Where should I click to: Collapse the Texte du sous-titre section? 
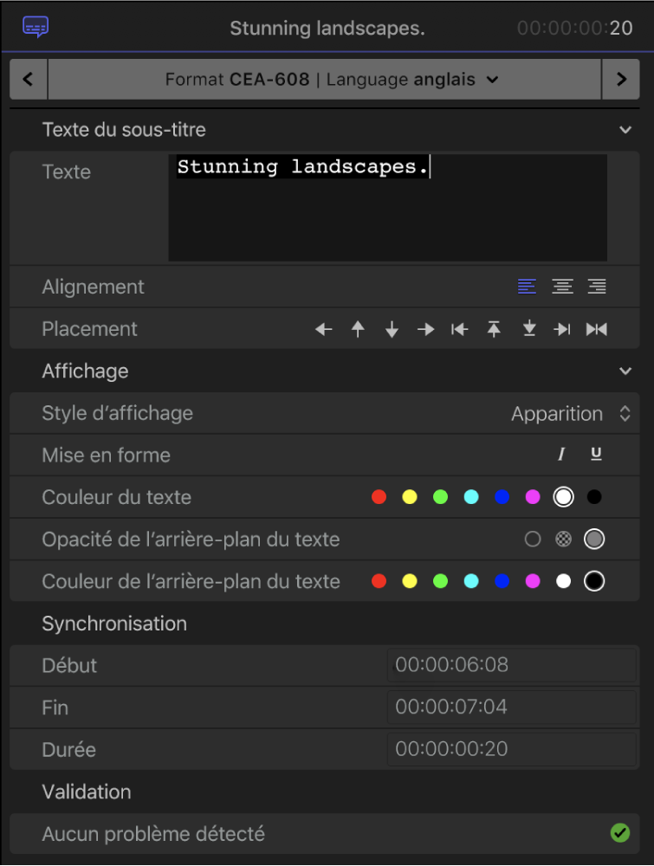[x=625, y=130]
